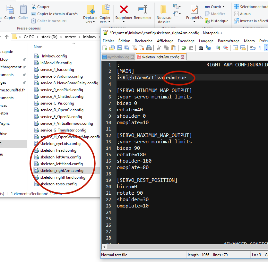
Task: Click mrtest in the Explorer address breadcrumb
Action: 70,37
